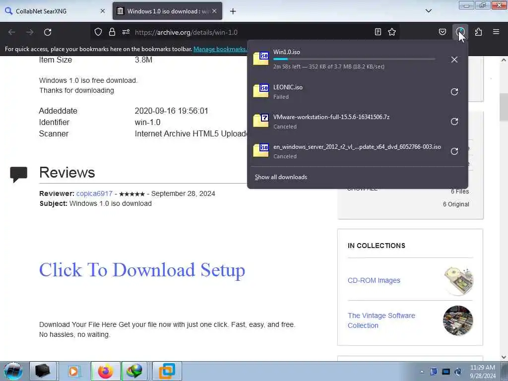This screenshot has height=381, width=508.
Task: Open The Vintage Software Collection link
Action: (x=381, y=320)
